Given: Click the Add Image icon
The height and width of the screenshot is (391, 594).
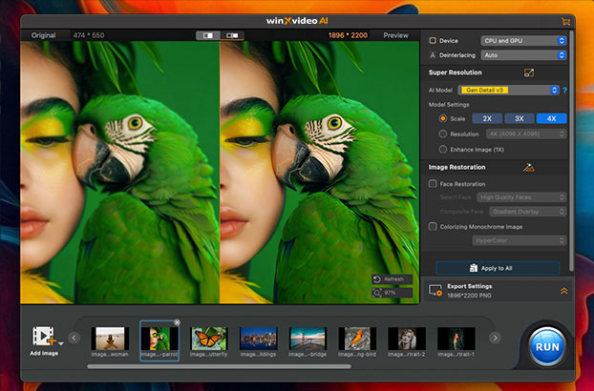Looking at the screenshot, I should pyautogui.click(x=42, y=337).
